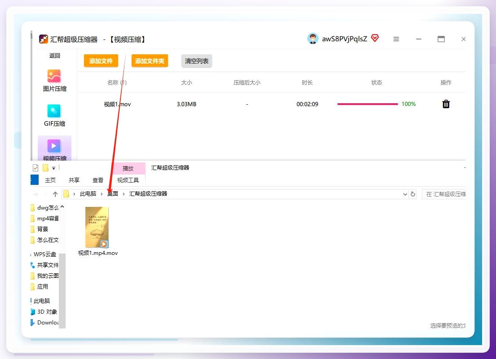This screenshot has height=359, width=496.
Task: Click the 添加文件 button
Action: tap(101, 61)
